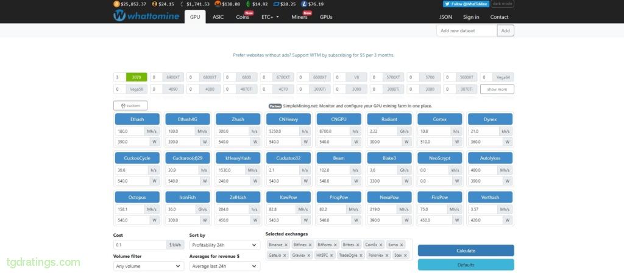Remove Binance from selected exchanges

286,245
